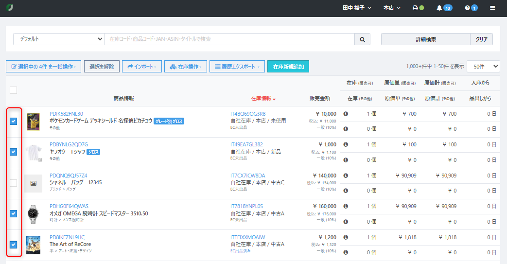Expand the 在庫操作 dropdown button

click(186, 67)
